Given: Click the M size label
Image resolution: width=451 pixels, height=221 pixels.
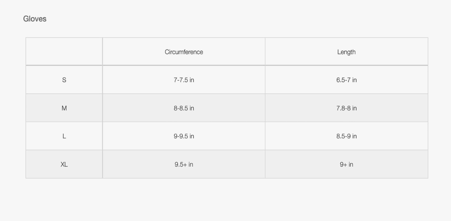Looking at the screenshot, I should pos(64,108).
